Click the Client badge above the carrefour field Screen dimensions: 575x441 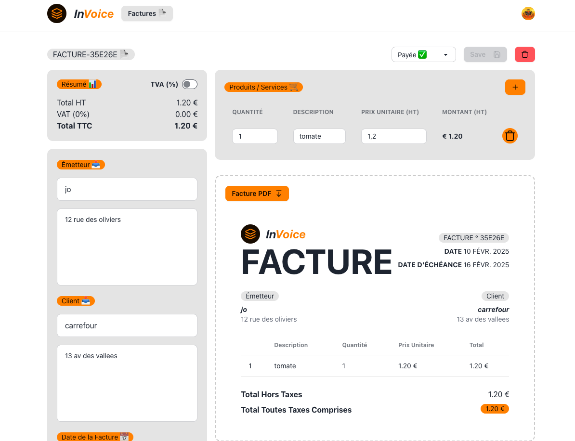tap(76, 300)
